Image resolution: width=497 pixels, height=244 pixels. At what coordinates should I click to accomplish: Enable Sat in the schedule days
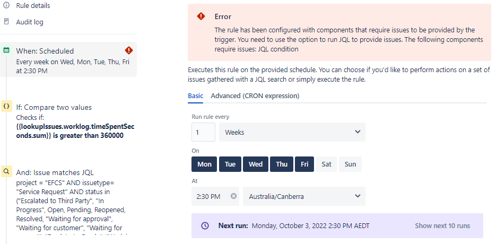pos(326,164)
